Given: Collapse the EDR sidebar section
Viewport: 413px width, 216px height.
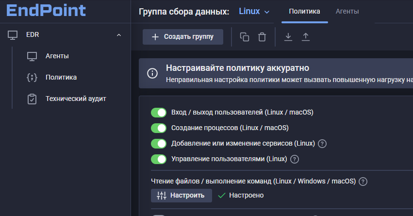Looking at the screenshot, I should pyautogui.click(x=118, y=35).
